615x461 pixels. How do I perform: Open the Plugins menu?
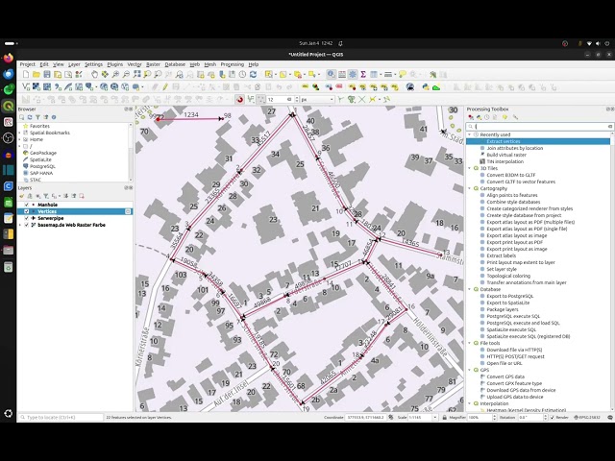click(115, 64)
